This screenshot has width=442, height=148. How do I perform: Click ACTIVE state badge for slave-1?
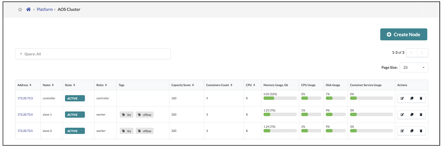pyautogui.click(x=75, y=115)
